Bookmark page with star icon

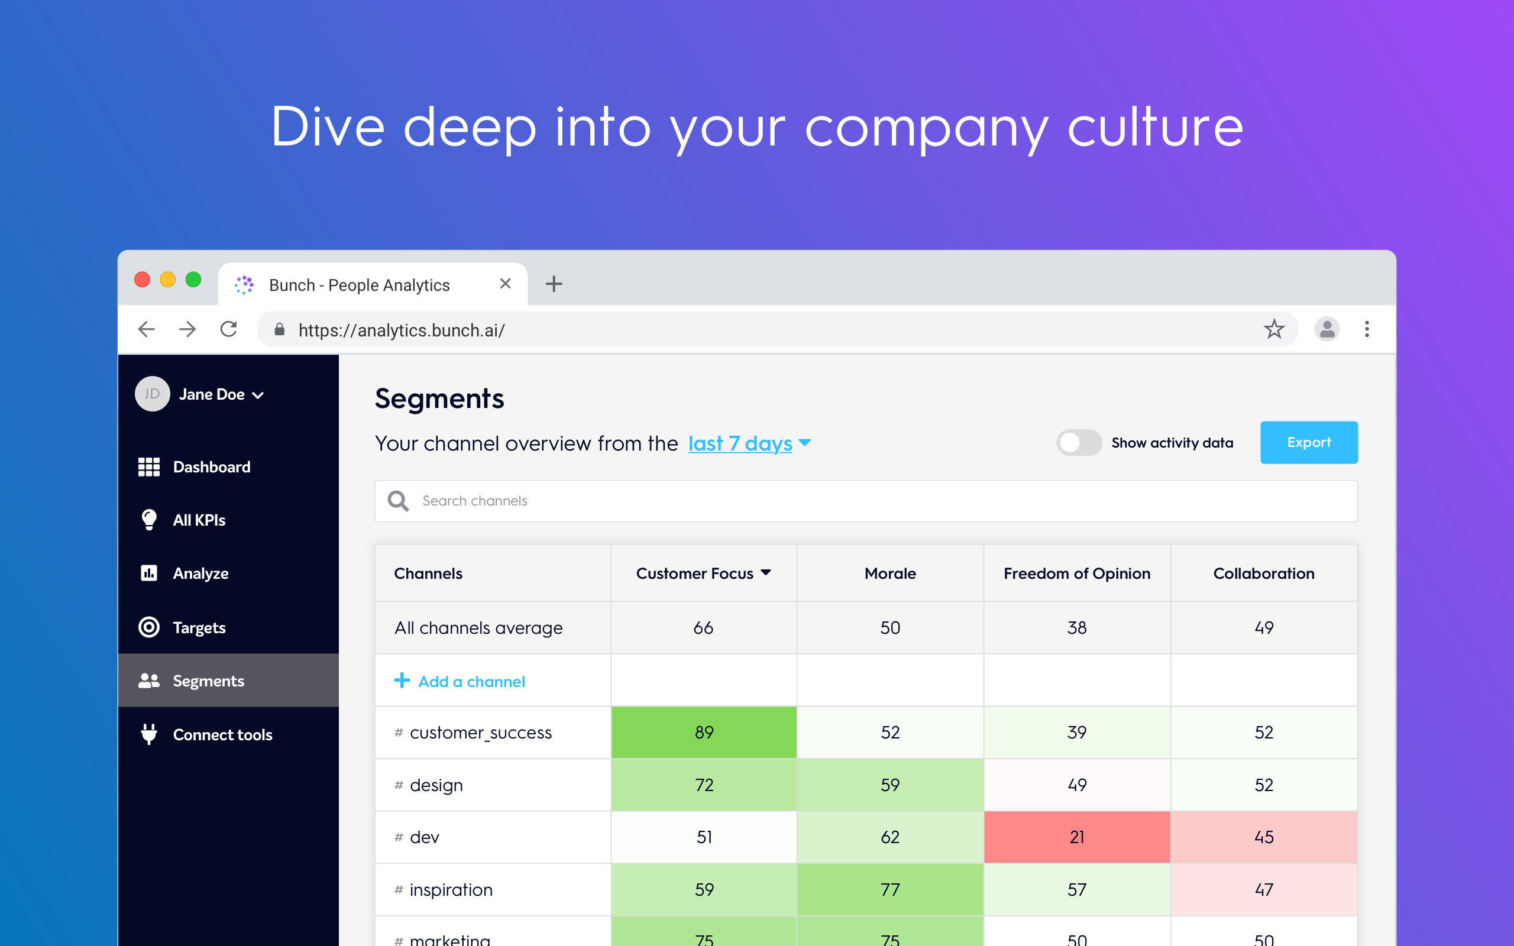1274,329
